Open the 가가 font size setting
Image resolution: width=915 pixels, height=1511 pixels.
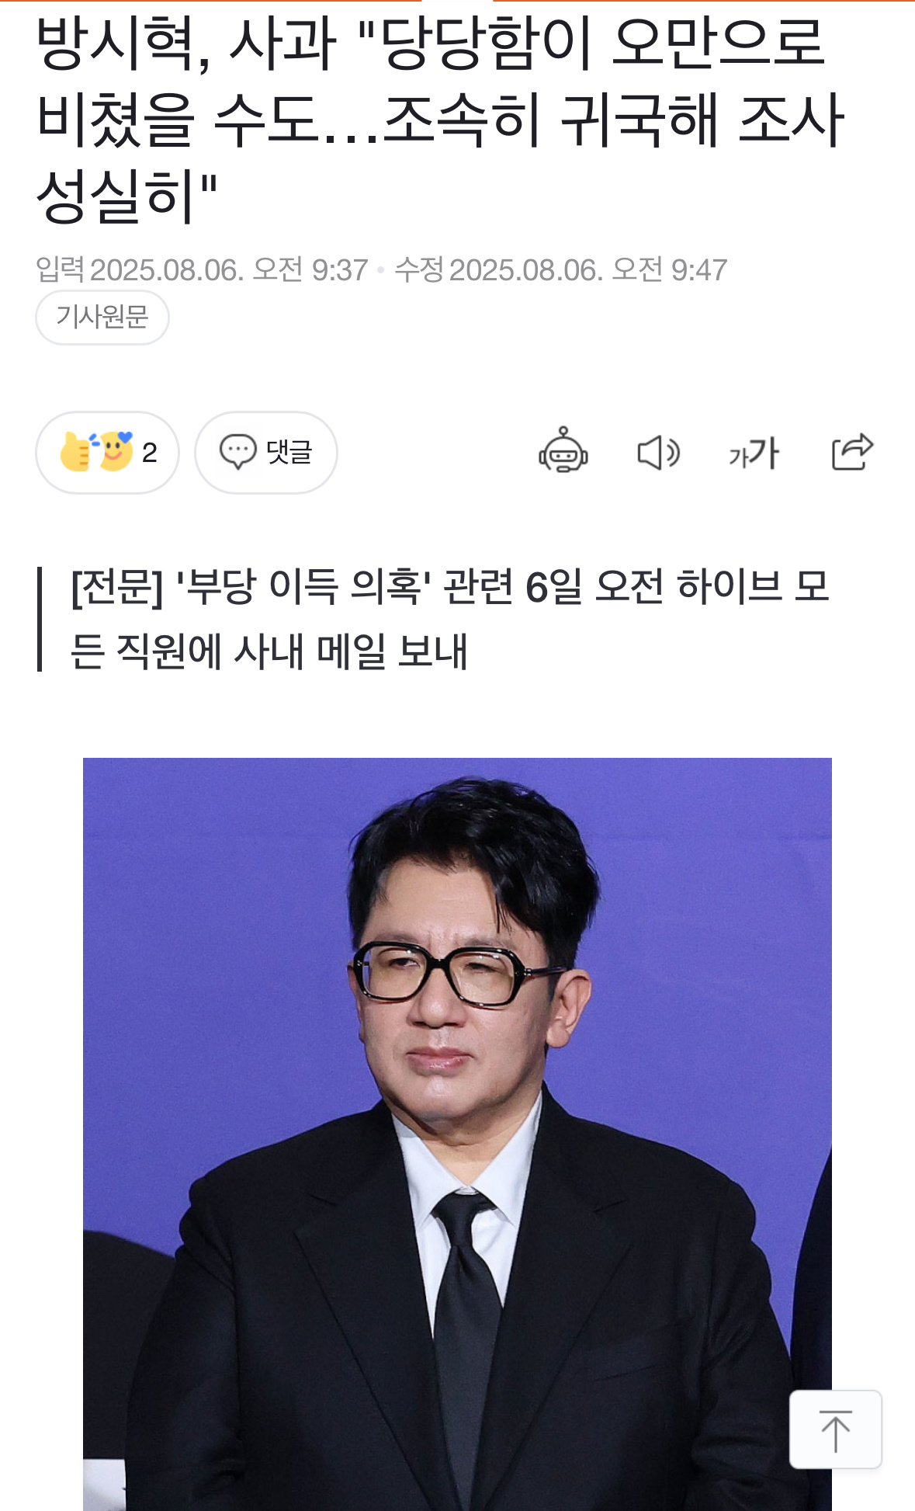754,453
